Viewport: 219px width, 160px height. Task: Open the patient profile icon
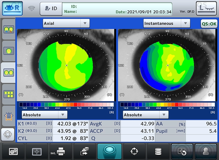pos(206,151)
